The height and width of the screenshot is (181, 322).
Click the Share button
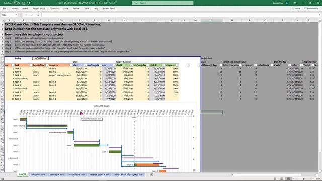click(x=296, y=8)
